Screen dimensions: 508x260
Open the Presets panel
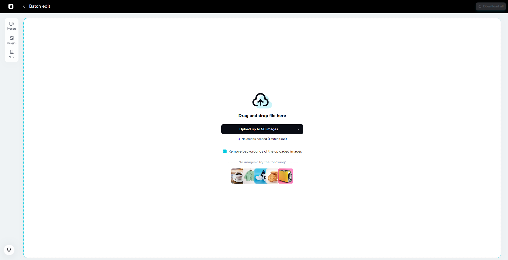pyautogui.click(x=12, y=26)
